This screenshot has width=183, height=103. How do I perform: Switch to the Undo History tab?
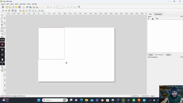(x=158, y=14)
